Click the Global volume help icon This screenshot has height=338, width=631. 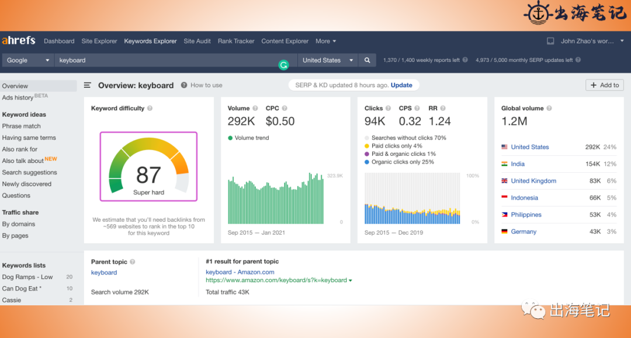(x=549, y=109)
